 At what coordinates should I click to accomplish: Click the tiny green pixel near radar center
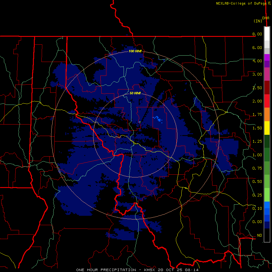(x=140, y=122)
